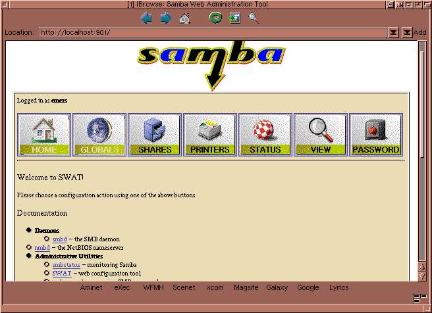Open the Galaxy bookmark
Screen dimensions: 432x313
coord(277,287)
